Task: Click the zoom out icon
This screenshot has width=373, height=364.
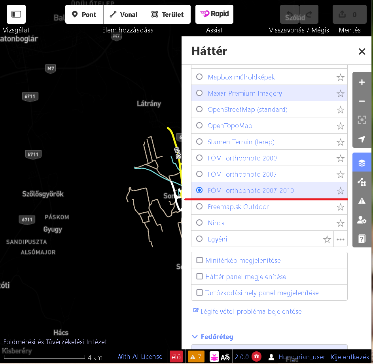Action: click(x=362, y=101)
